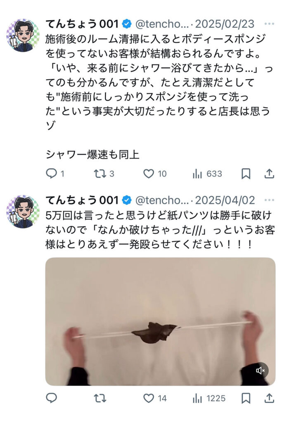Share the first tweet
Image resolution: width=282 pixels, height=423 pixels.
tap(269, 174)
